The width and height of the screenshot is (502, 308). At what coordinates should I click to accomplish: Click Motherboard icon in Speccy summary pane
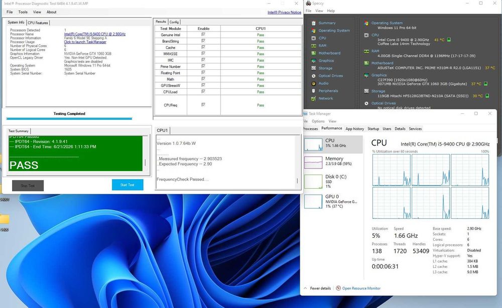click(x=366, y=63)
